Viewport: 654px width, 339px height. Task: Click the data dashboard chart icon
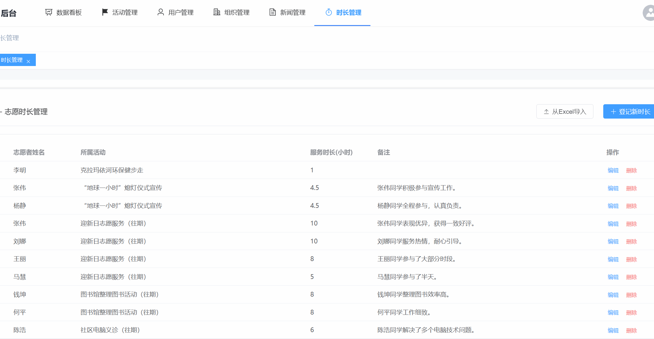48,12
